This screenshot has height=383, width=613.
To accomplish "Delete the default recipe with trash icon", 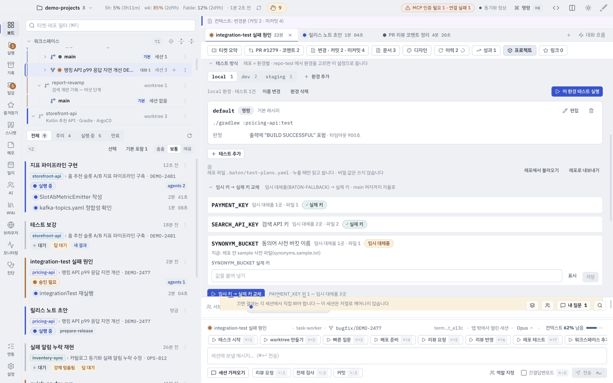I will (x=591, y=111).
